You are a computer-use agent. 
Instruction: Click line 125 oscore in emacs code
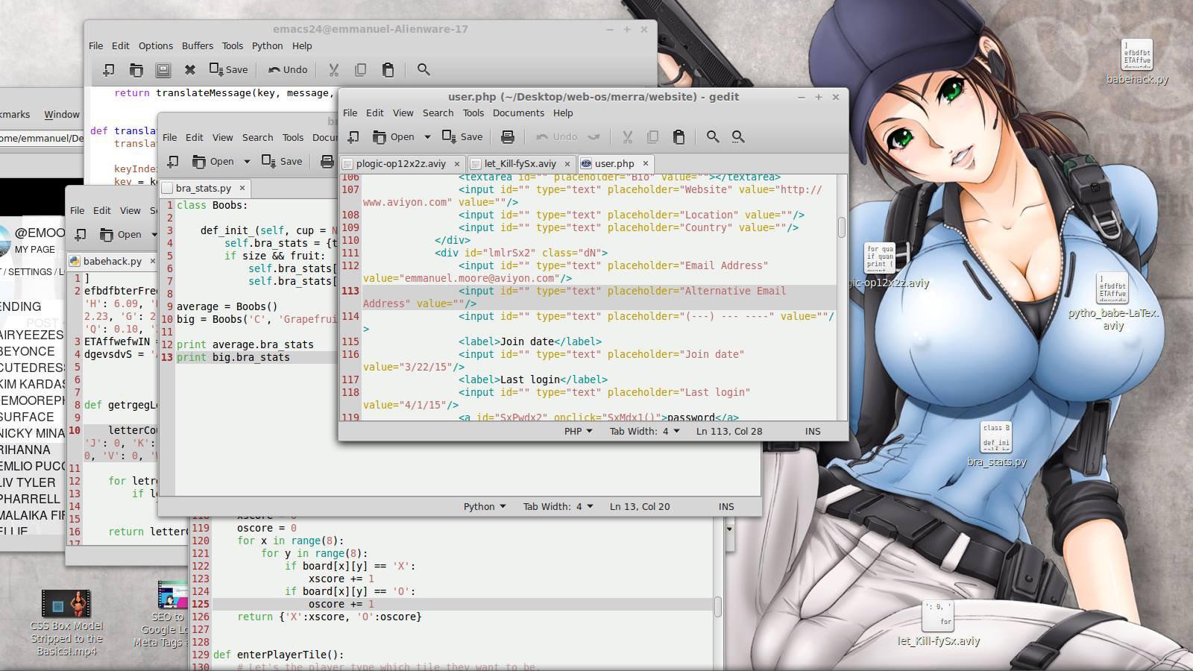coord(462,605)
